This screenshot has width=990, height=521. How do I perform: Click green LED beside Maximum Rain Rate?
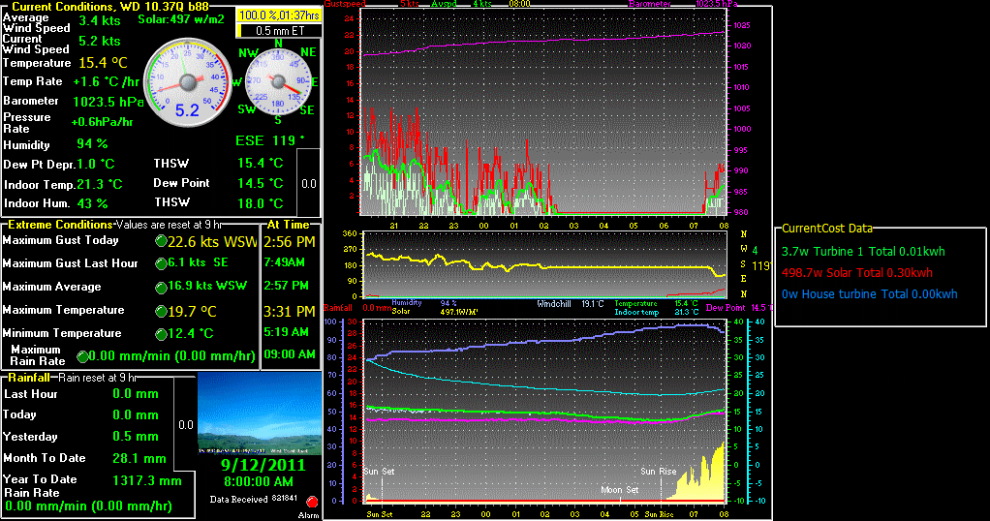tap(82, 356)
